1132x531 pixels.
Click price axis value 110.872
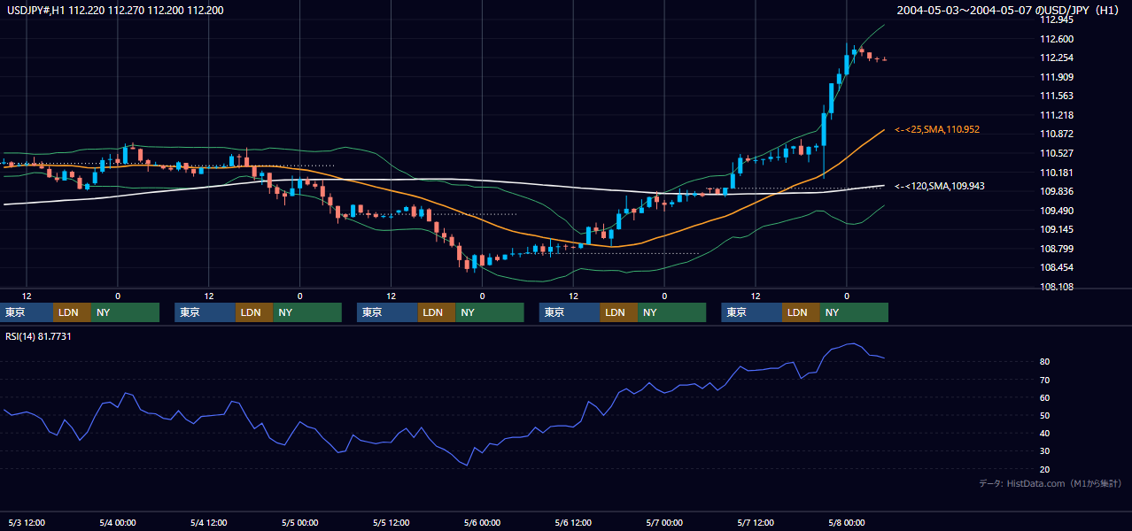point(1058,135)
